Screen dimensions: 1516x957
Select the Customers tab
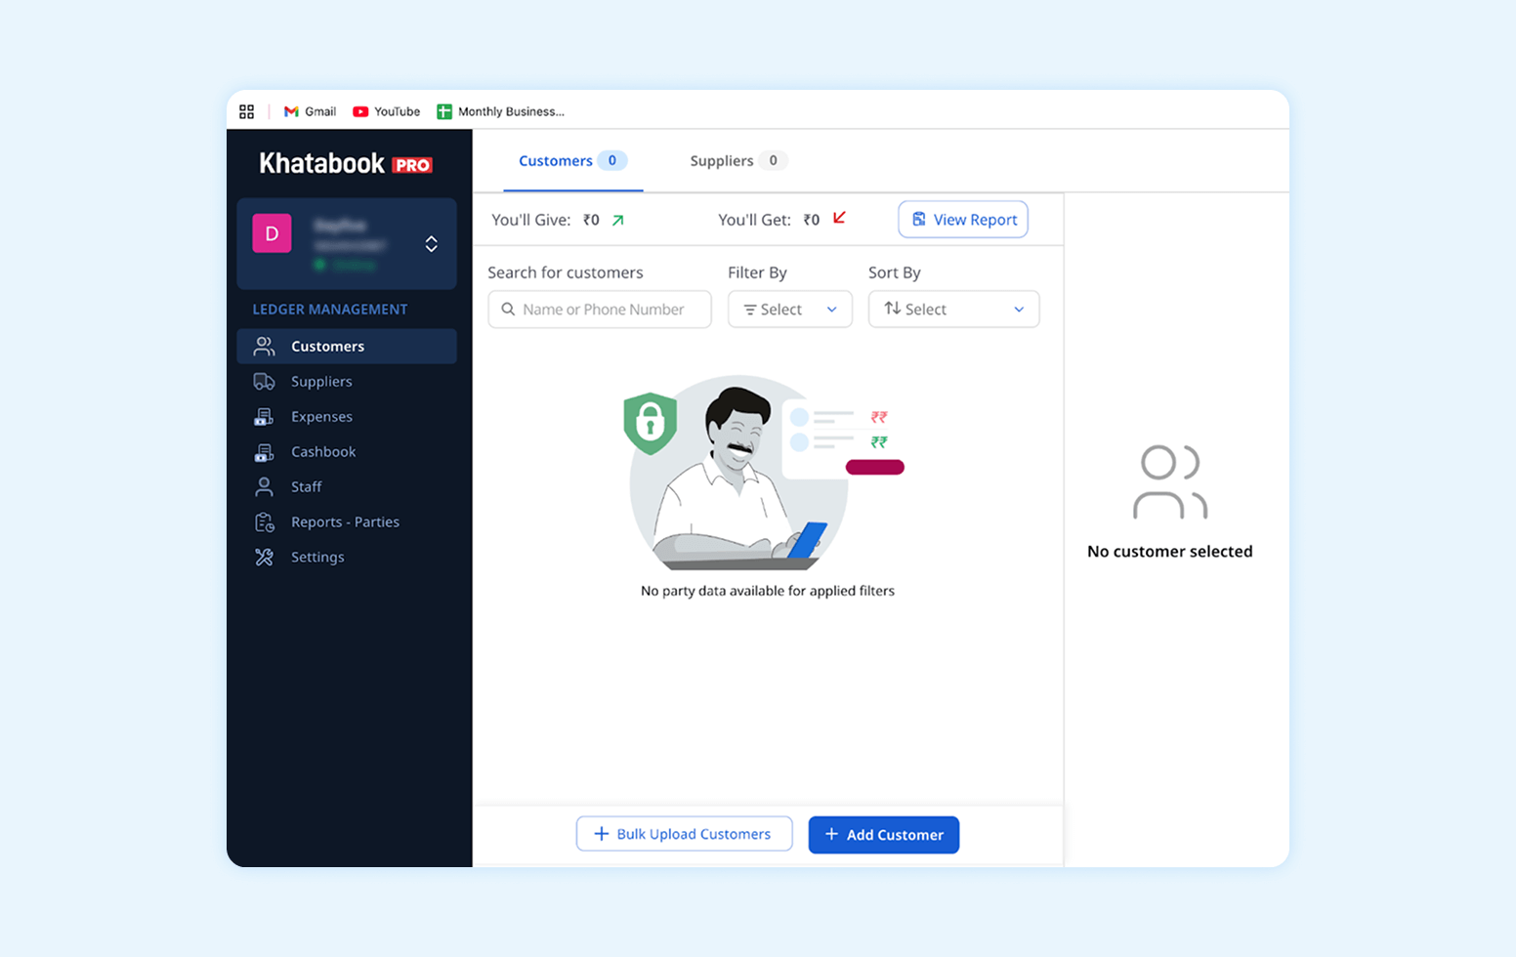[x=571, y=161]
